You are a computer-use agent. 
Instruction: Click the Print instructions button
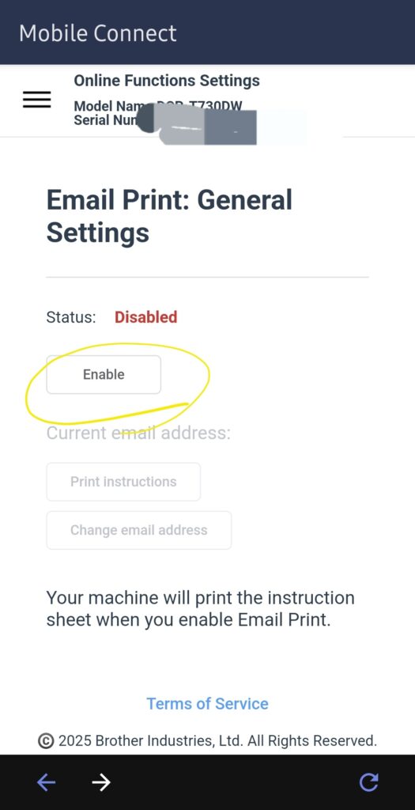(123, 482)
